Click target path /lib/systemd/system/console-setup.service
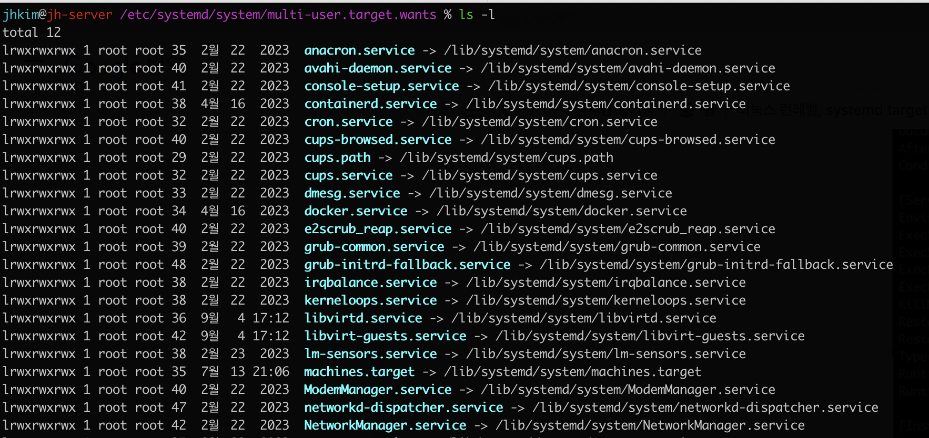This screenshot has width=929, height=438. tap(639, 86)
